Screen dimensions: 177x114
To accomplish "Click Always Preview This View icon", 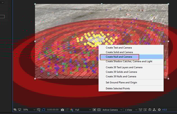I will 15,110.
